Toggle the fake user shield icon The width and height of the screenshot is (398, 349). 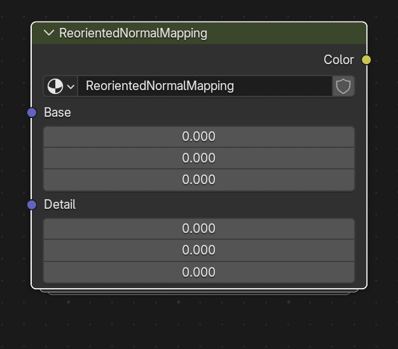pos(343,86)
